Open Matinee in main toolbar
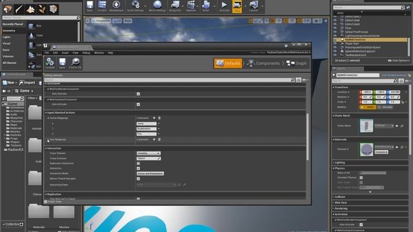This screenshot has height=232, width=413. (191, 6)
